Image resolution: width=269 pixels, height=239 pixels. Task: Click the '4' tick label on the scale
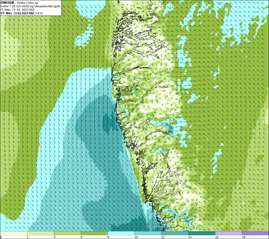pos(55,237)
